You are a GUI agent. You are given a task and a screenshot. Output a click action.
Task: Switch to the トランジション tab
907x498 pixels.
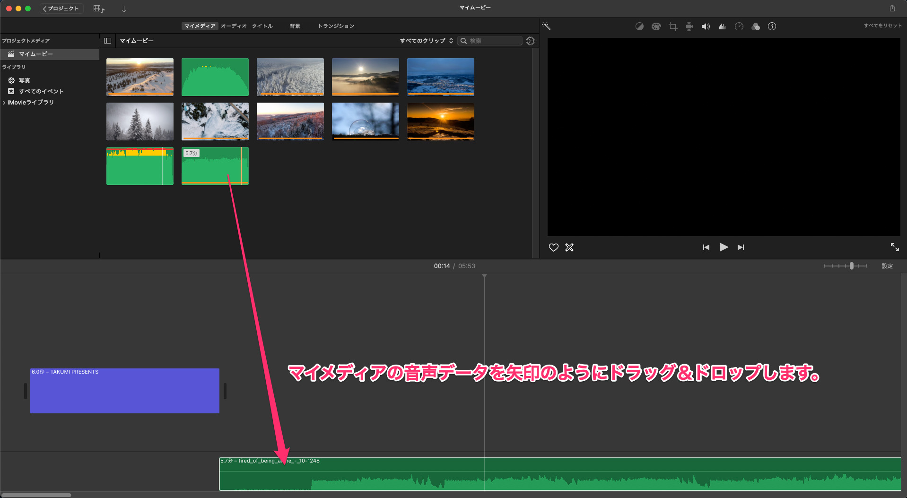[x=336, y=26]
